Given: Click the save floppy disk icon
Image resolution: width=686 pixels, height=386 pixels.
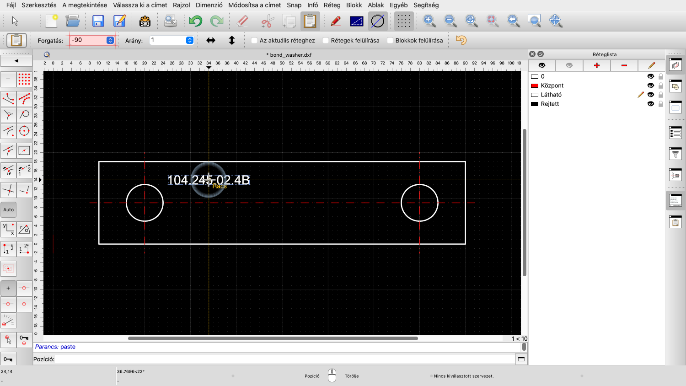Looking at the screenshot, I should 98,21.
